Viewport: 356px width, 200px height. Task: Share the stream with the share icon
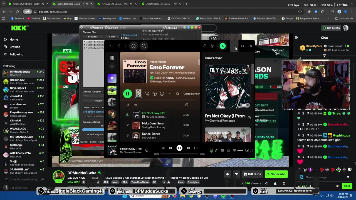pyautogui.click(x=266, y=183)
